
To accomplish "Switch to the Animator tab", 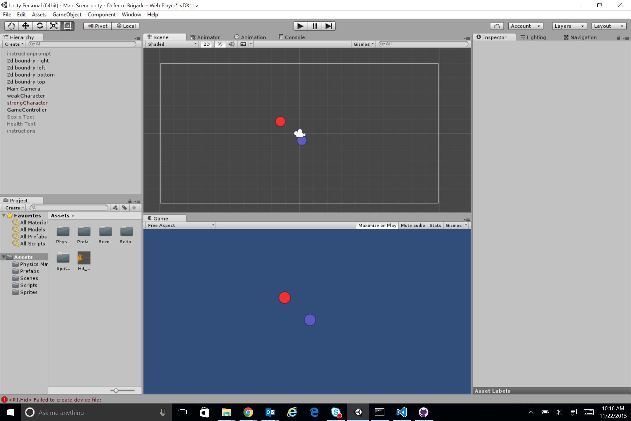I will (x=205, y=37).
